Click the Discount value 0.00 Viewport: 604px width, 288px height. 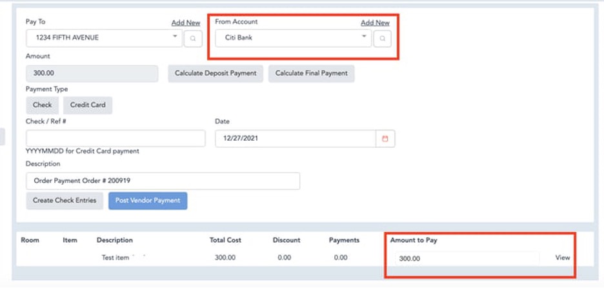click(285, 258)
